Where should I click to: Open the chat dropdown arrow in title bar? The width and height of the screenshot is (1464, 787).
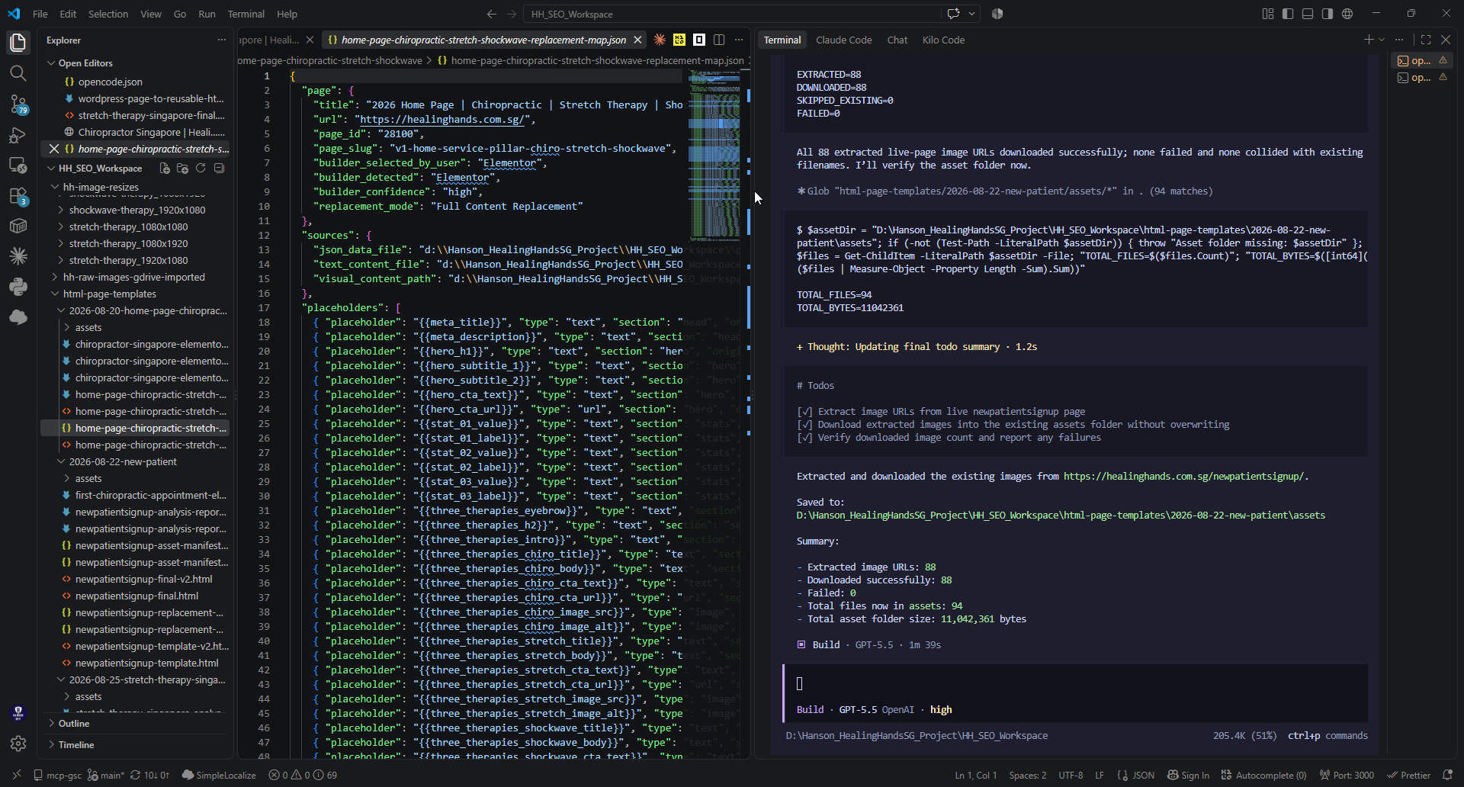point(971,14)
